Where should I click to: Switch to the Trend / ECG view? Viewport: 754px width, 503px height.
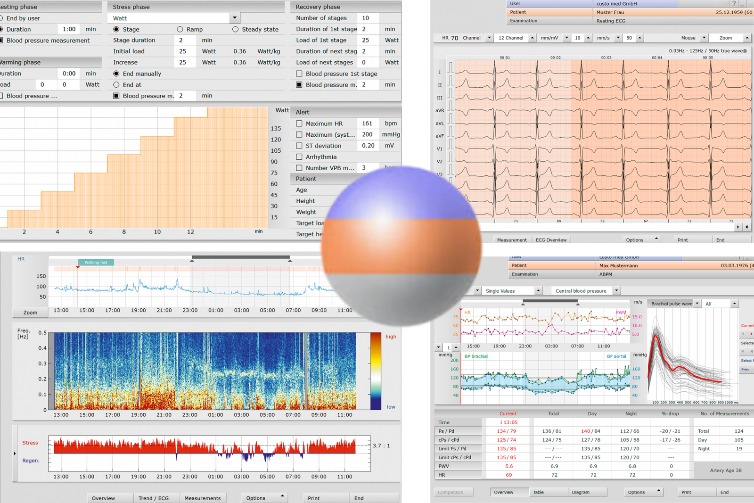(156, 498)
